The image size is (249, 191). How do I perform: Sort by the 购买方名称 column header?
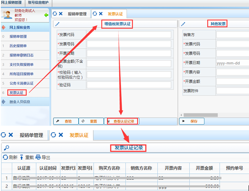point(109,168)
